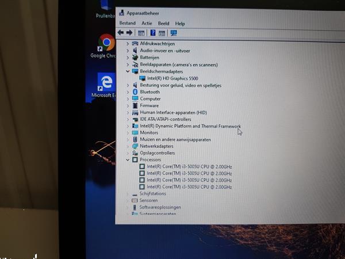Screen dimensions: 345x259
Task: Click the chip icon beside Firmware
Action: [135, 105]
